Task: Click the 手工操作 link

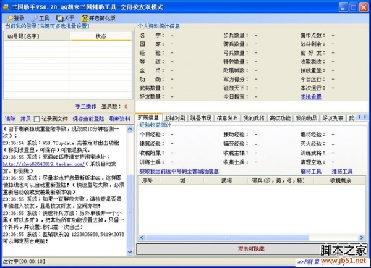Action: [86, 106]
